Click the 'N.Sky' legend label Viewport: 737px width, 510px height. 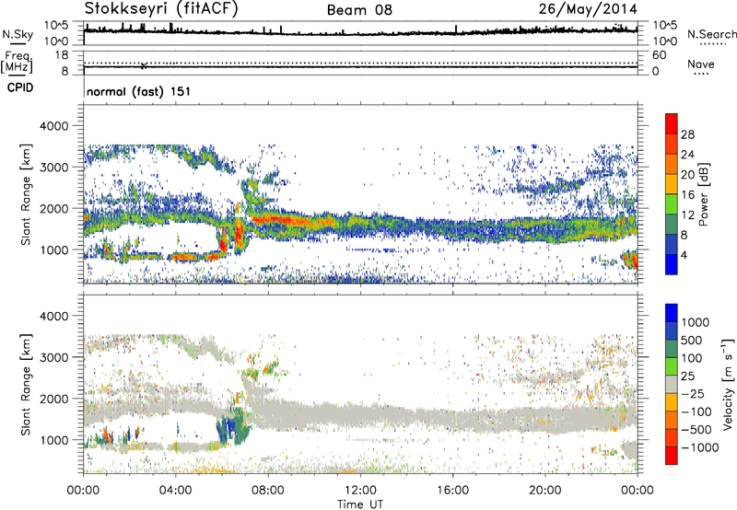[18, 34]
